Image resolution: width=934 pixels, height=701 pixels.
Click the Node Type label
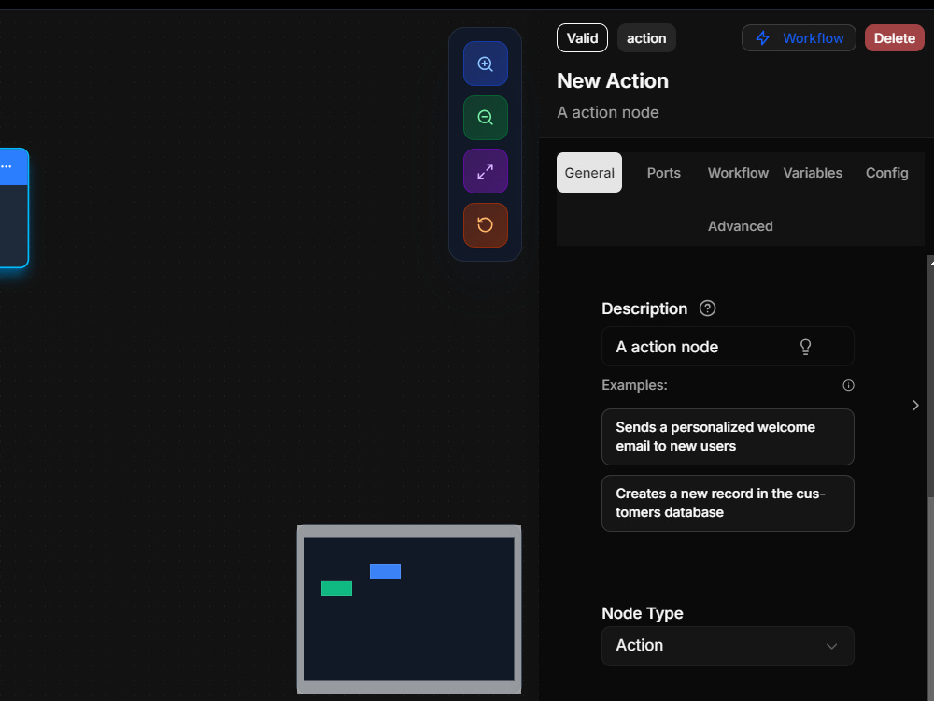pos(643,613)
